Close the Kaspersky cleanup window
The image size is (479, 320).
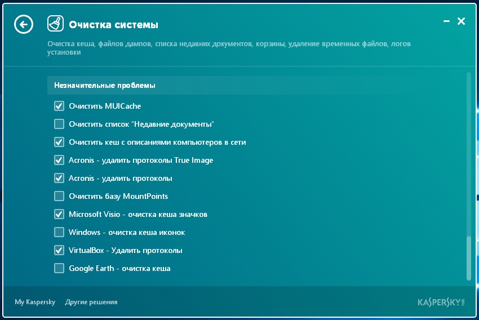pos(461,21)
